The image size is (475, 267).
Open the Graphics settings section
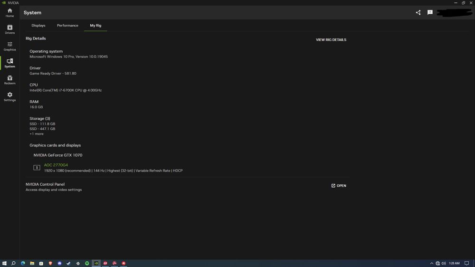click(x=9, y=47)
